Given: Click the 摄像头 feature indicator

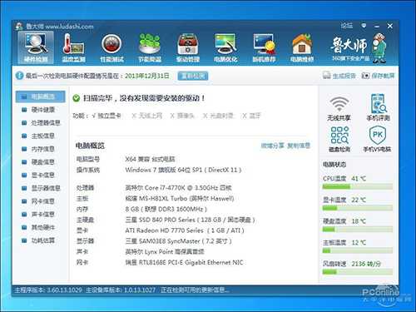Looking at the screenshot, I should click(182, 116).
